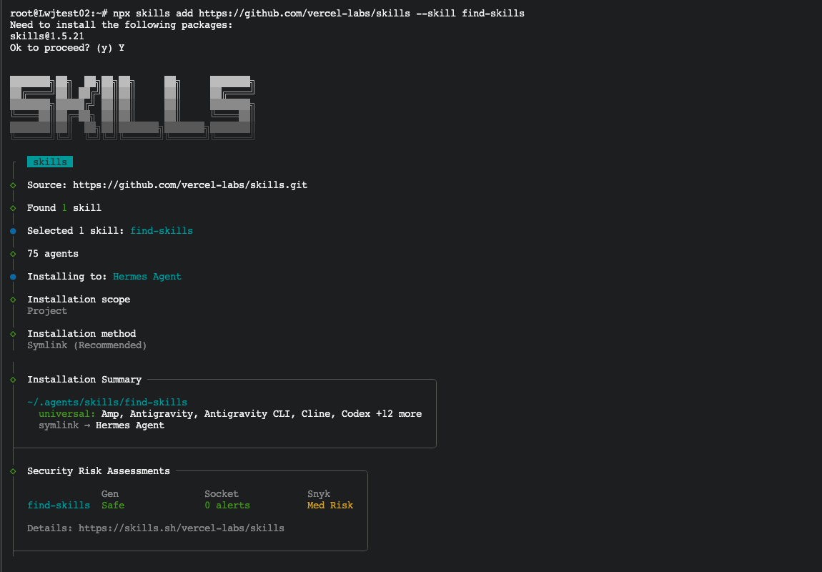
Task: Click the blue dot beside 'Installing to'
Action: click(x=13, y=277)
